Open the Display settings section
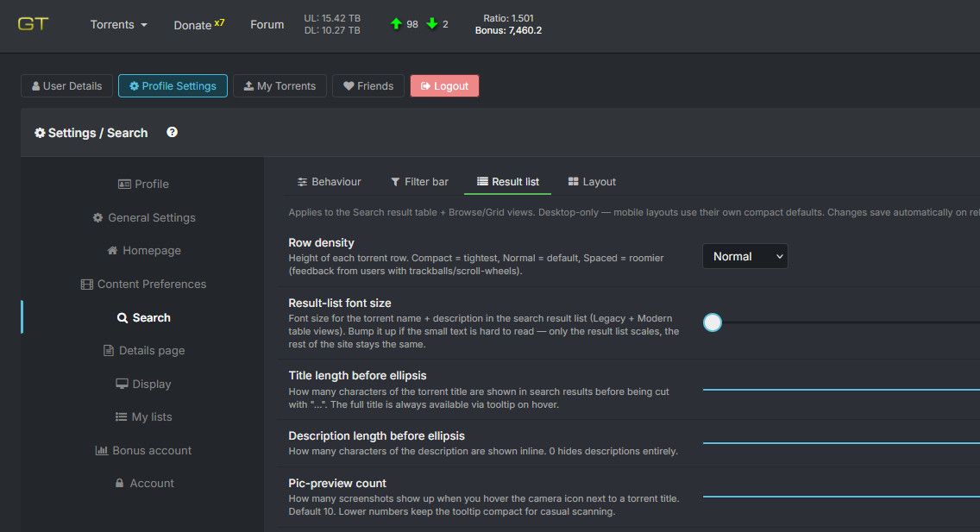The height and width of the screenshot is (532, 980). 143,384
